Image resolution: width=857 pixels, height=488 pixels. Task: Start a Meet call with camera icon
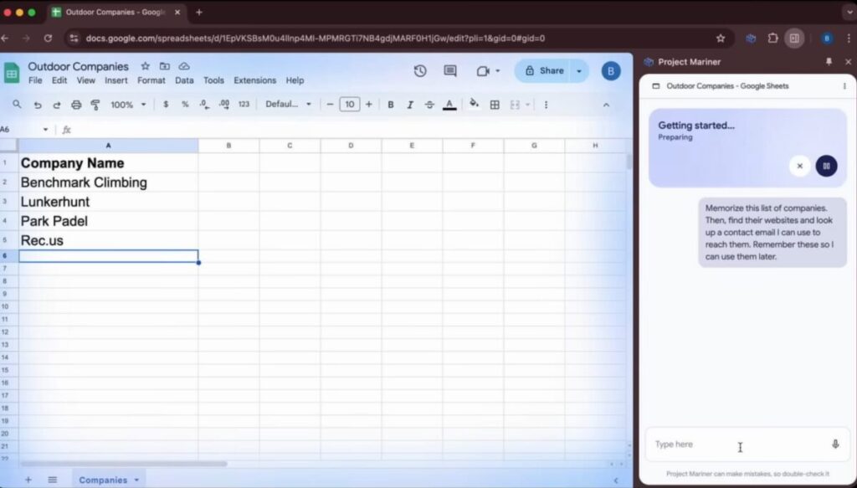coord(482,71)
